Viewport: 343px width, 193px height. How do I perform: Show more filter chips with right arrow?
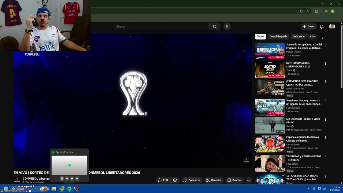pyautogui.click(x=322, y=38)
